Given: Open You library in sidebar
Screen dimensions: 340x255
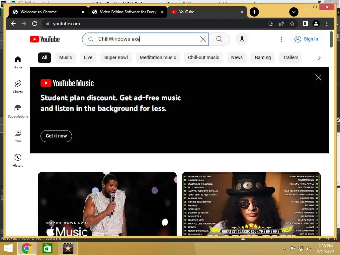Looking at the screenshot, I should pyautogui.click(x=18, y=136).
